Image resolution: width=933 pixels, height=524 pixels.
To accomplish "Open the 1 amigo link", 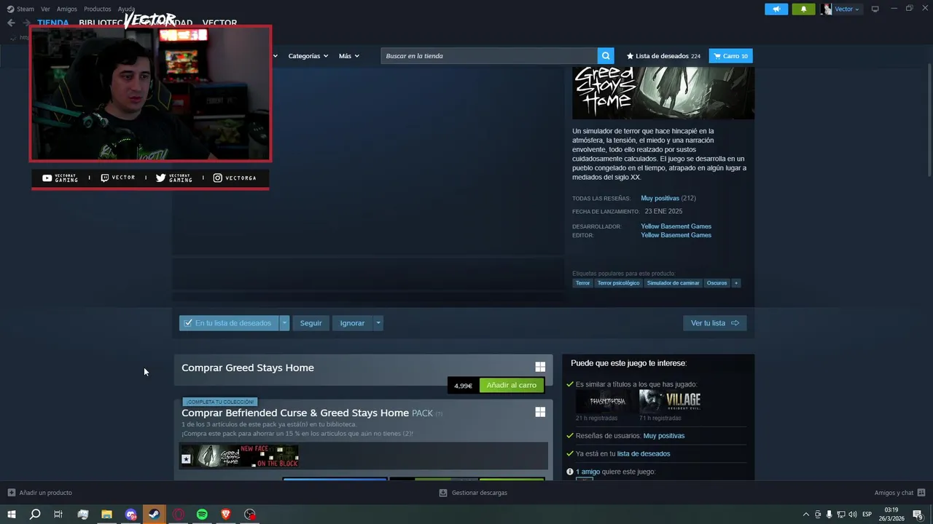I will click(587, 472).
